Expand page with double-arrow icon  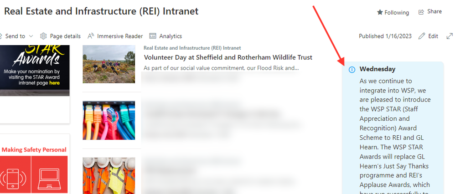450,36
